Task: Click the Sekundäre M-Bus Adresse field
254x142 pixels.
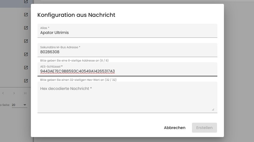Action: [127, 52]
